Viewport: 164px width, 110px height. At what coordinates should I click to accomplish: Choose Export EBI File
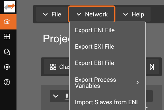108,63
